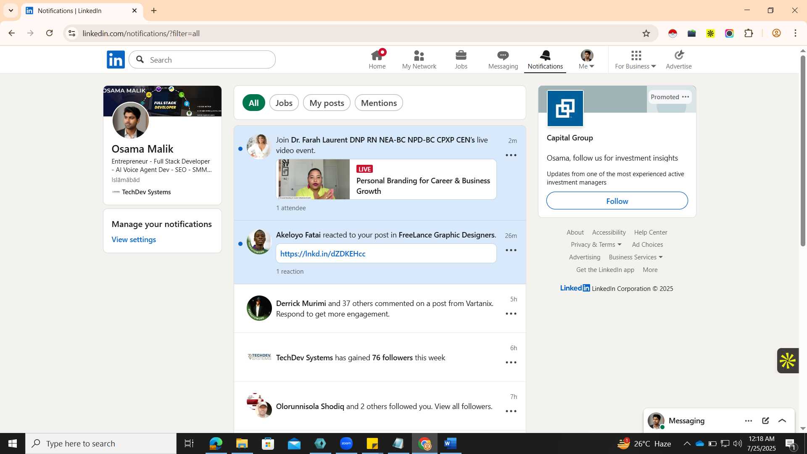Open Advertising footer link

(x=584, y=257)
